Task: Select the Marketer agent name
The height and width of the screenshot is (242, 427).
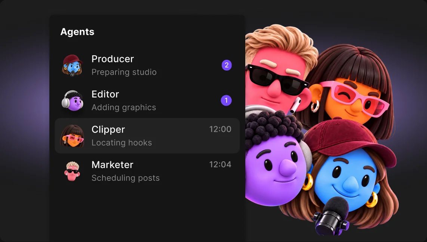Action: [x=113, y=165]
